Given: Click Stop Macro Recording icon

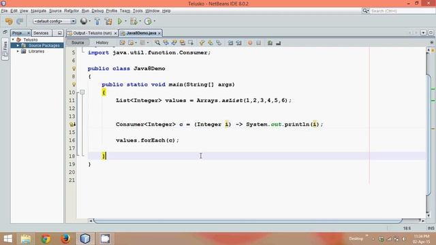Looking at the screenshot, I should click(259, 43).
